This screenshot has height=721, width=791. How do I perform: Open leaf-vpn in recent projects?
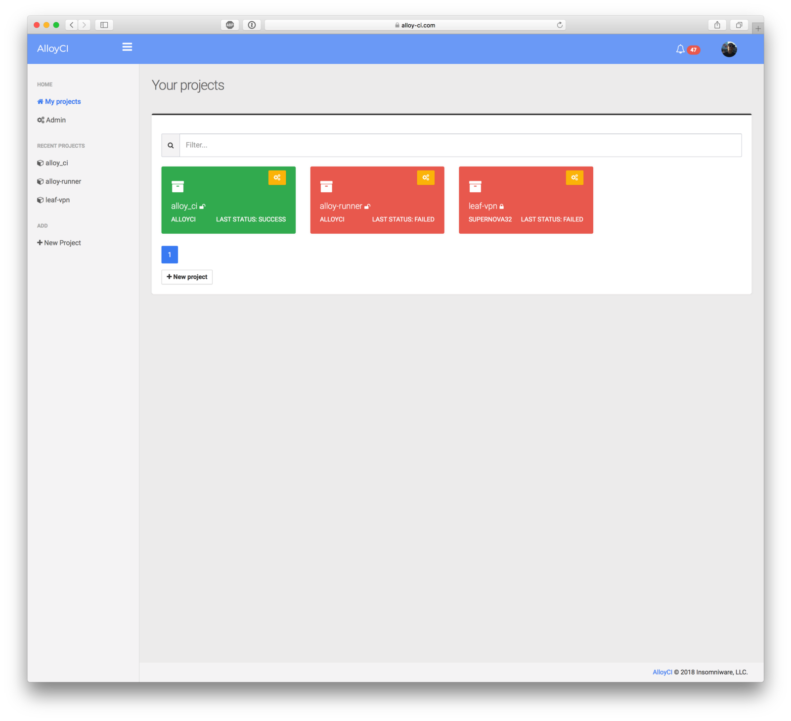coord(53,200)
